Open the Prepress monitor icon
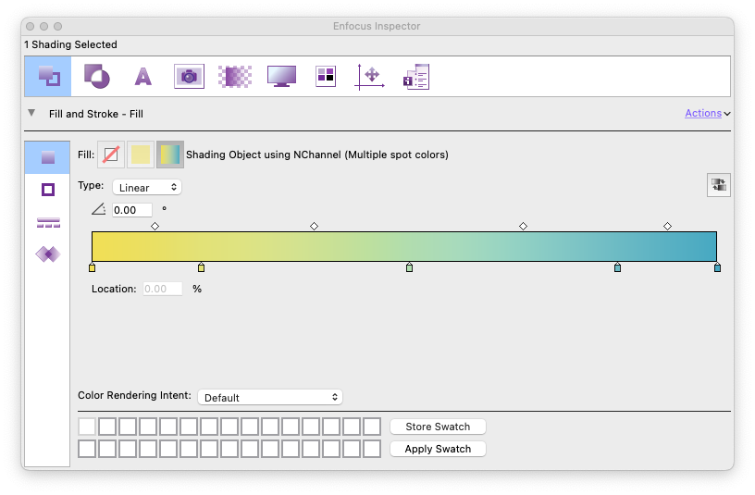The image size is (755, 495). tap(281, 76)
